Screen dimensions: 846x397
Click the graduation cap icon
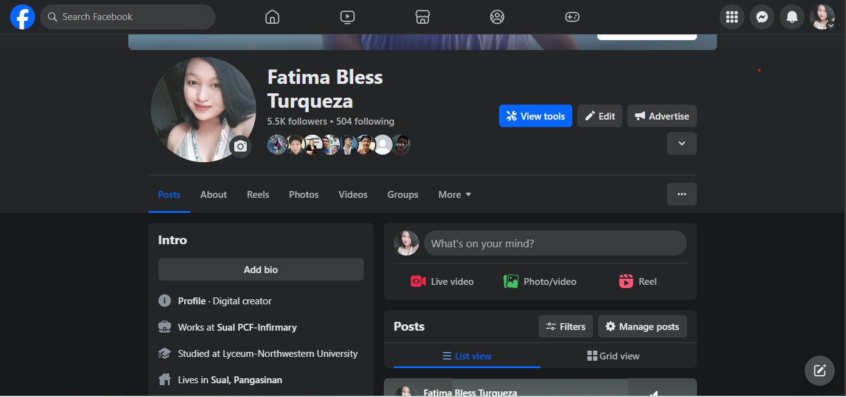(x=165, y=353)
